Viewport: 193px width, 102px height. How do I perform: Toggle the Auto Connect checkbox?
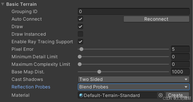coord(81,19)
